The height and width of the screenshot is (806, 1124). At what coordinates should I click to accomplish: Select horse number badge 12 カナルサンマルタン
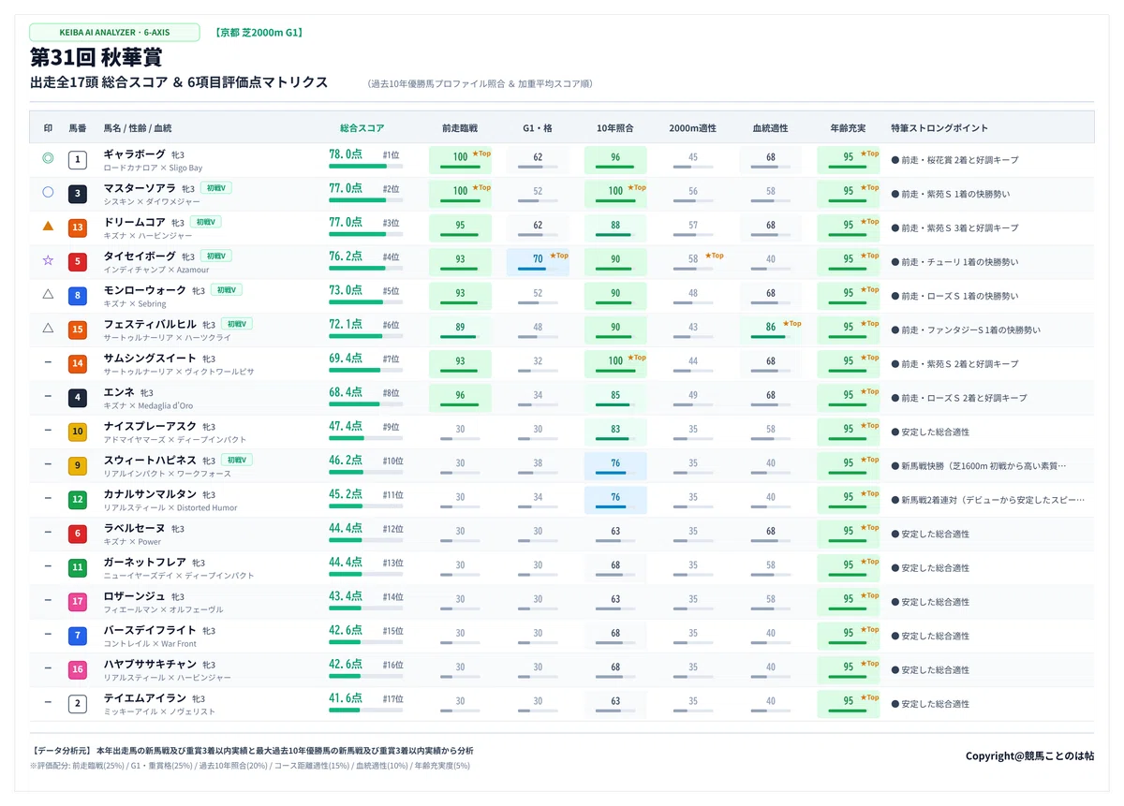point(78,500)
